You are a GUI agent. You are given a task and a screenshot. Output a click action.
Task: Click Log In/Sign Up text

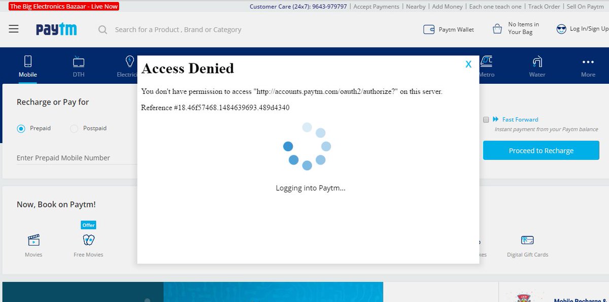589,29
